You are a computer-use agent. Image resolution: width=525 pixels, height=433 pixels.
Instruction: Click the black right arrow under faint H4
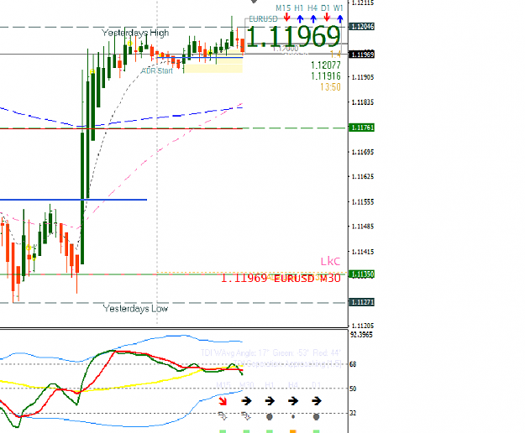pos(293,400)
